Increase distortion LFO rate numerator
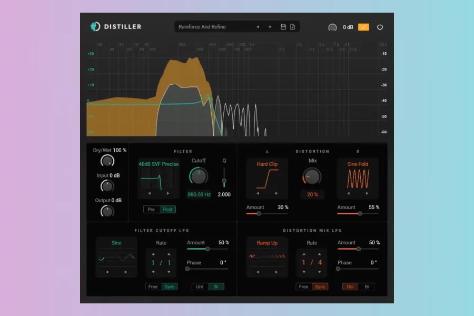This screenshot has width=474, height=316. [304, 254]
